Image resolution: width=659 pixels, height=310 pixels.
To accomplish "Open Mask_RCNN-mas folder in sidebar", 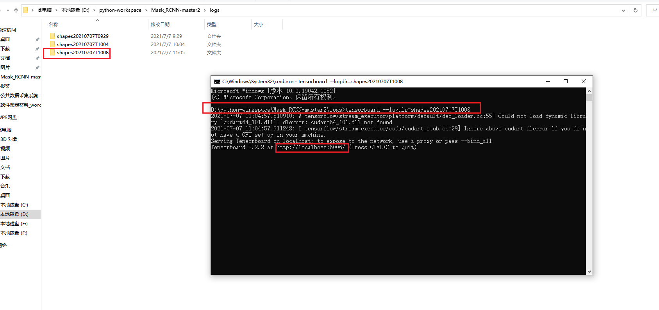I will point(20,77).
